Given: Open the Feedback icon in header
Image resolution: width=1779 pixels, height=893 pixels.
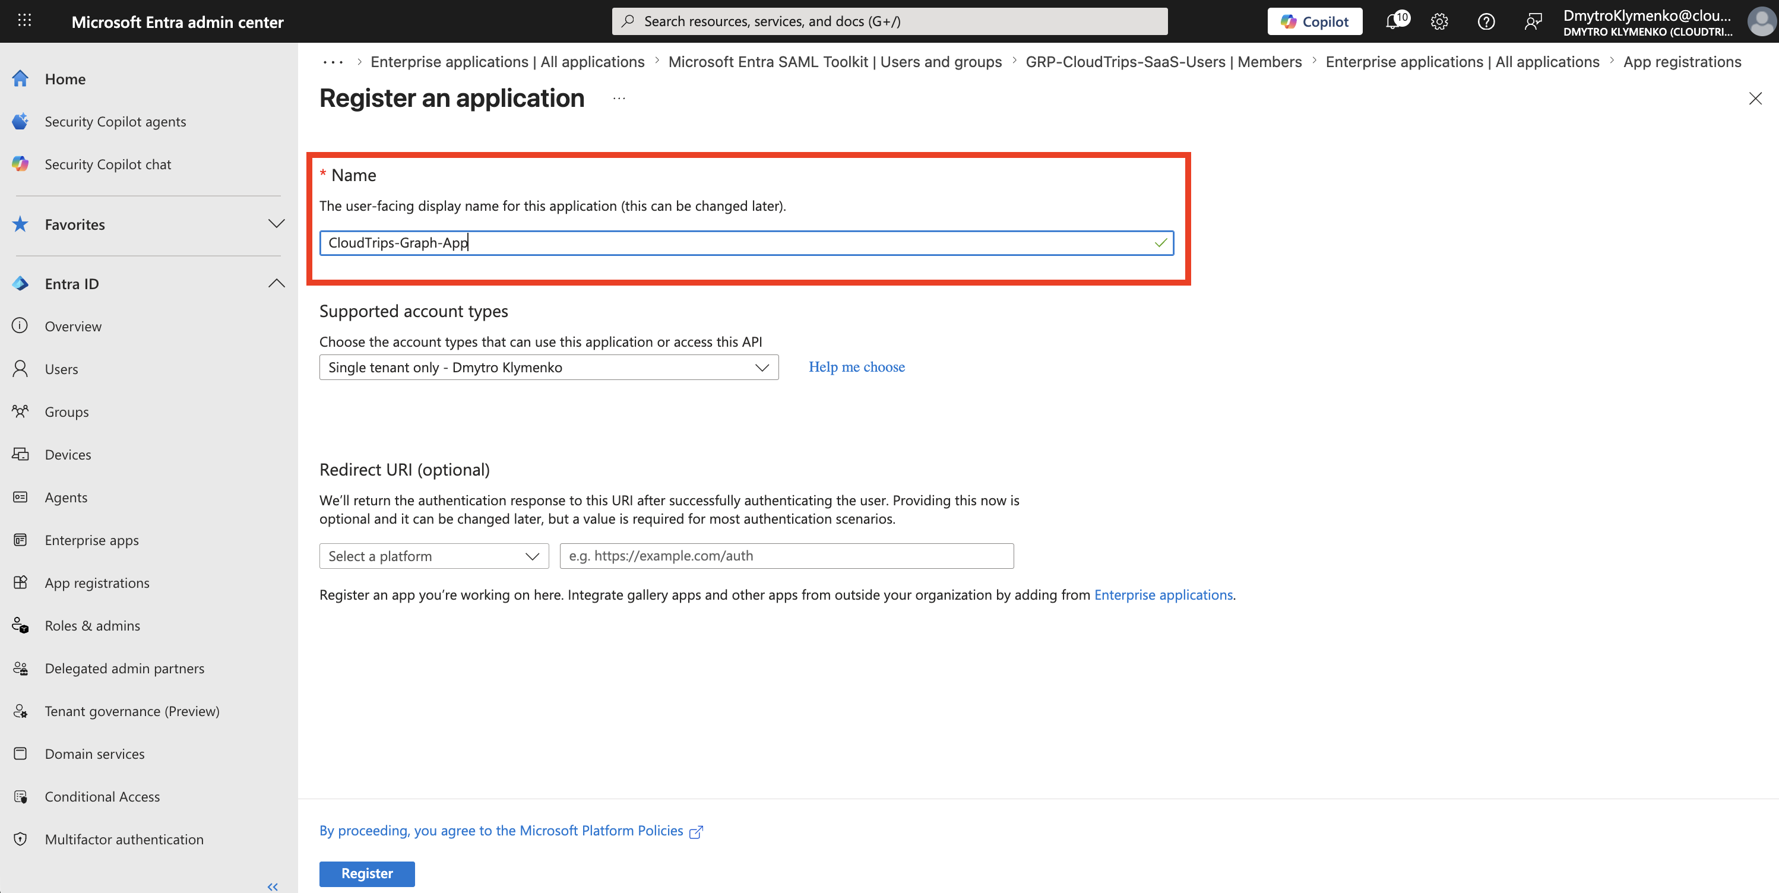Looking at the screenshot, I should click(1533, 21).
